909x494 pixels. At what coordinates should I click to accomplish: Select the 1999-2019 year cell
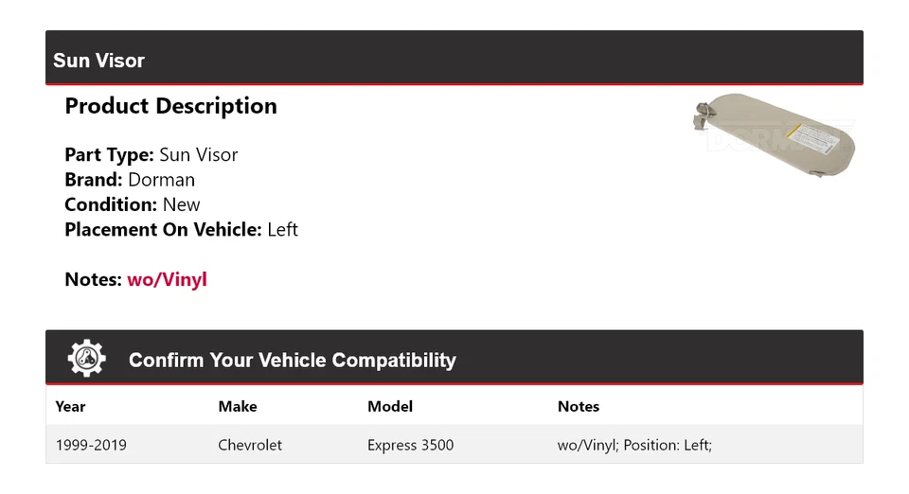(x=91, y=445)
